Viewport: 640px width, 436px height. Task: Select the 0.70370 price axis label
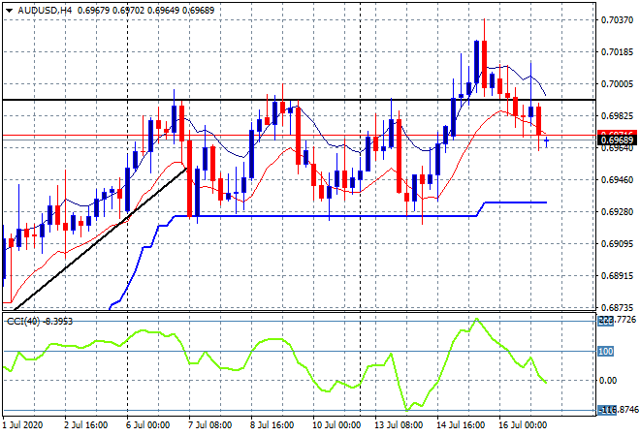(x=617, y=20)
